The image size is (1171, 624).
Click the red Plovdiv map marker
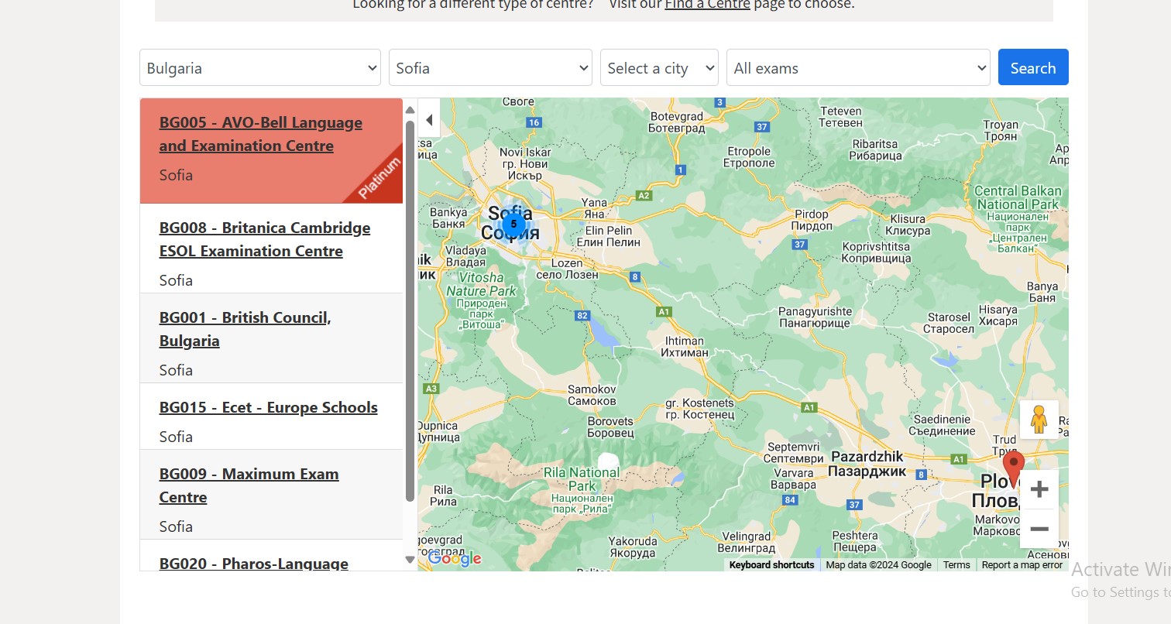pyautogui.click(x=1013, y=468)
